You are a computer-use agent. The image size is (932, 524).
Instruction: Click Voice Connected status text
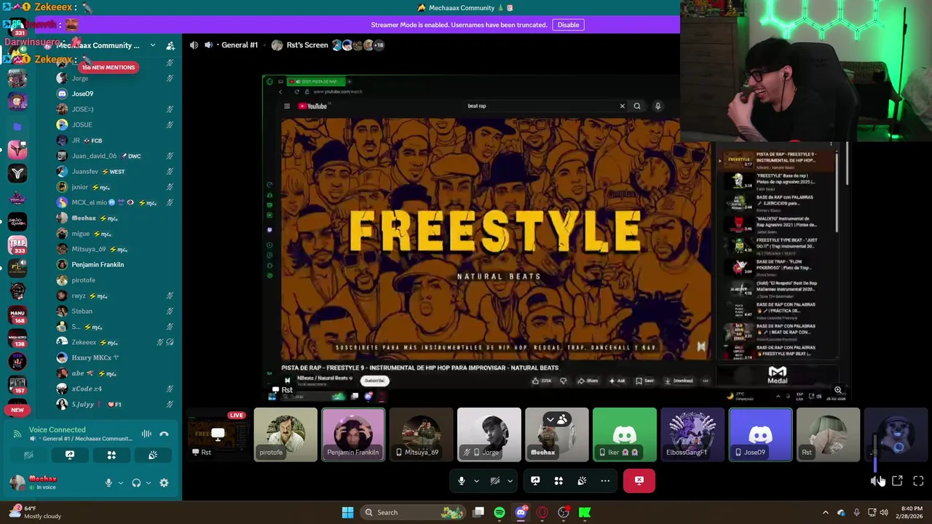pos(58,430)
